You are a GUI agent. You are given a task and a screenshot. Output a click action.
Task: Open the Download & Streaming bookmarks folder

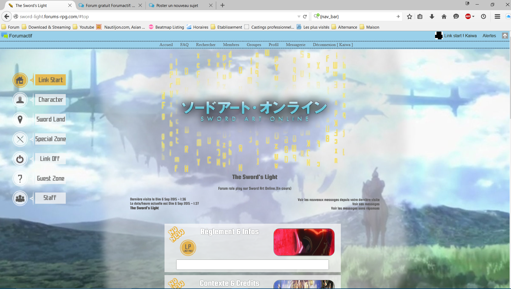46,27
